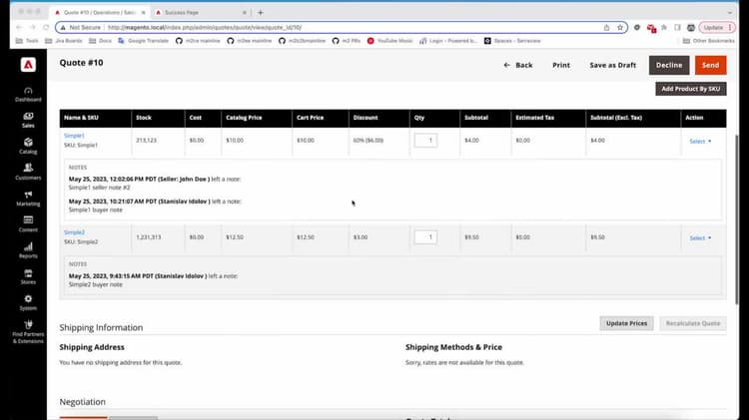Open YouTube Music bookmark
Screen dimensions: 749x420
coord(389,41)
